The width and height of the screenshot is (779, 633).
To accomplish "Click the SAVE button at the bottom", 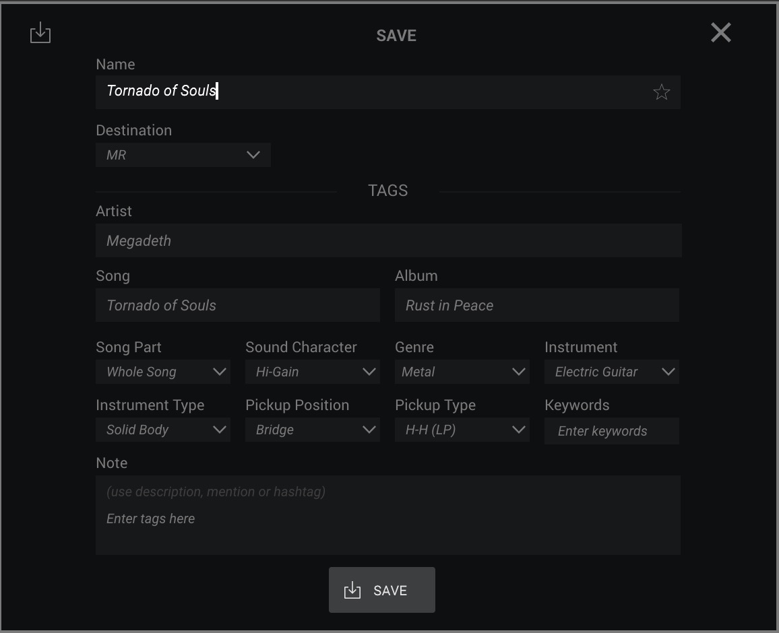I will click(382, 590).
